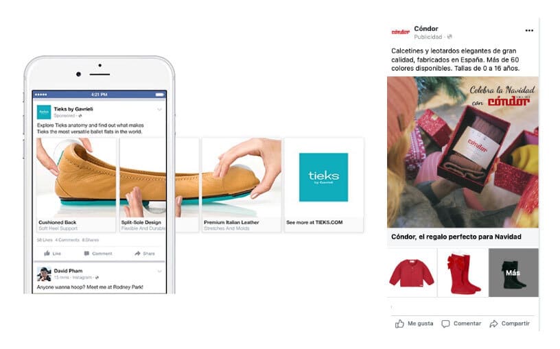
Task: Click the See more at TIEKS.COM link
Action: pos(314,222)
